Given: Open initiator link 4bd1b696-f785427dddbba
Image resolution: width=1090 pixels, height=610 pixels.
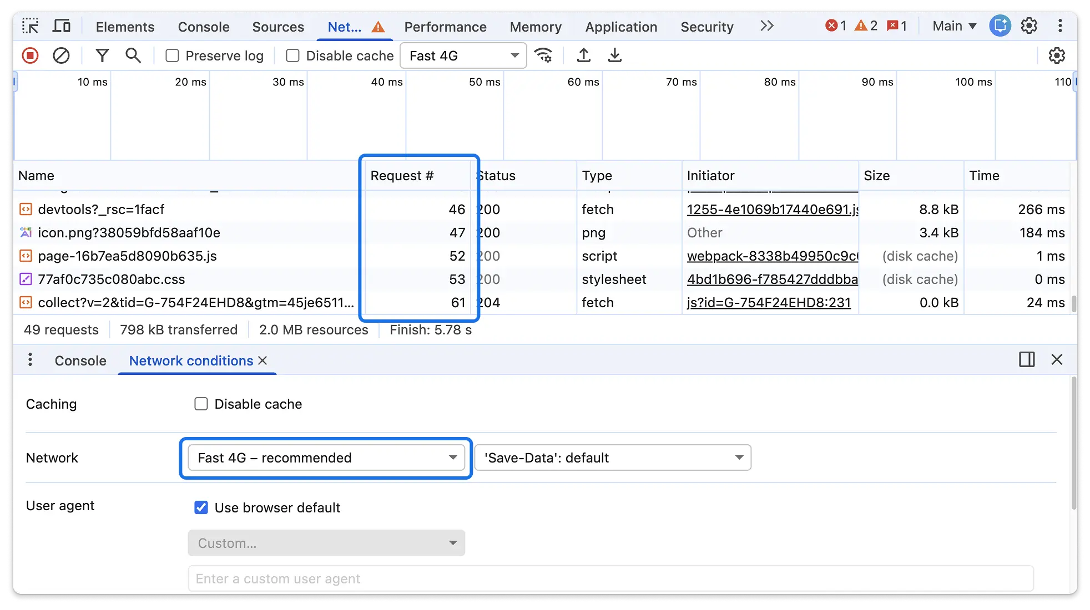Looking at the screenshot, I should (773, 279).
